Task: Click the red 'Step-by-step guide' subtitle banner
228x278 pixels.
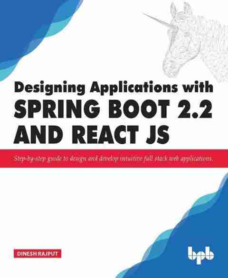Action: [114, 159]
